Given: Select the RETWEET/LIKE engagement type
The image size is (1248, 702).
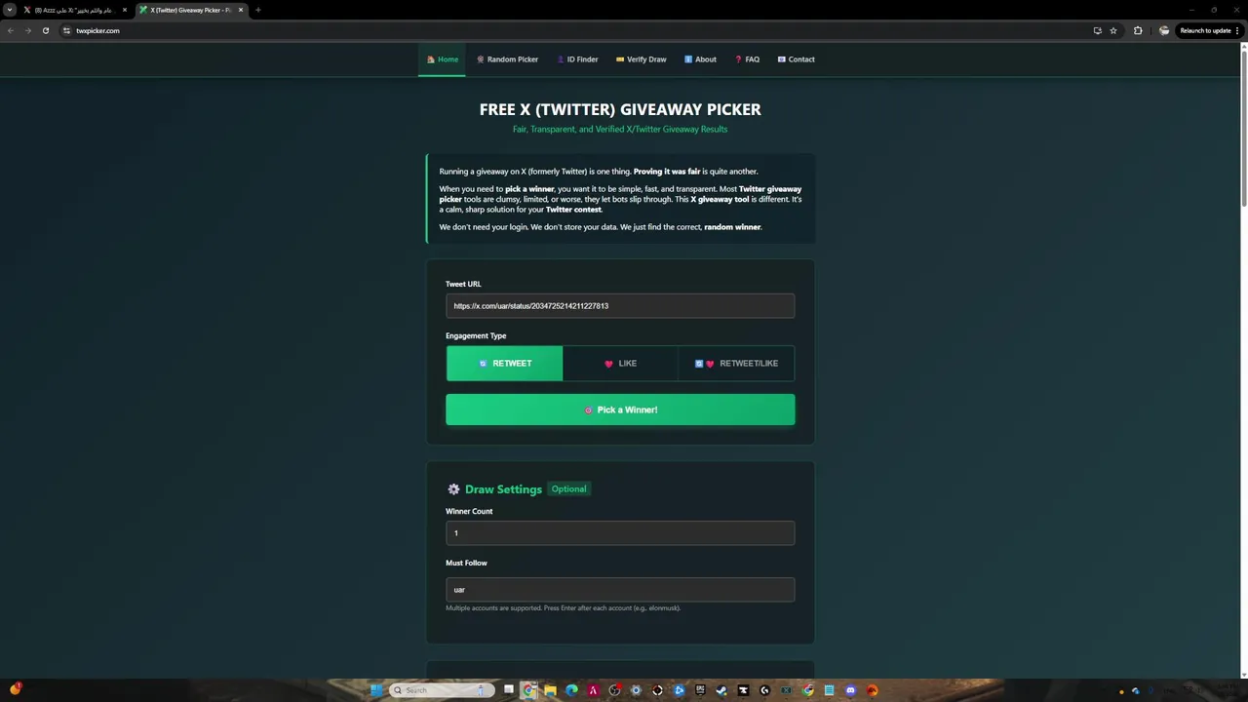Looking at the screenshot, I should (x=736, y=364).
